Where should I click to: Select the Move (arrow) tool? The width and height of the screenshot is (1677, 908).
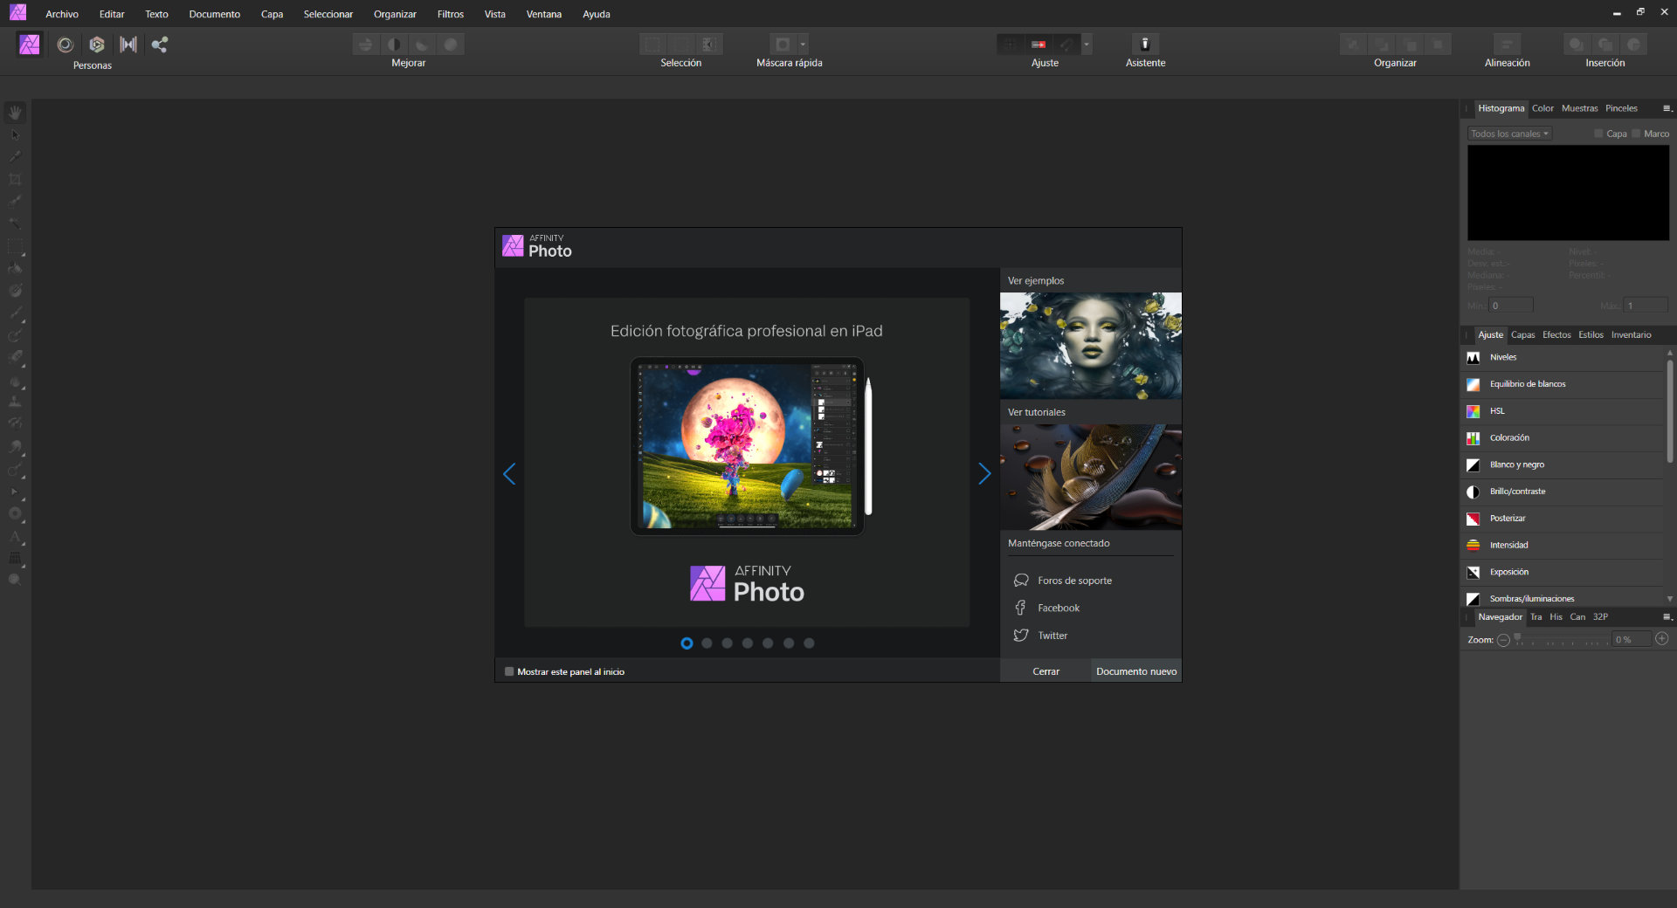[15, 135]
